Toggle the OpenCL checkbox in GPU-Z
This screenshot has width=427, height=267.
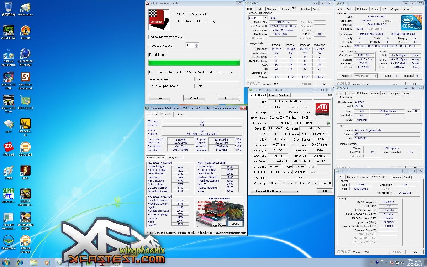(x=270, y=183)
